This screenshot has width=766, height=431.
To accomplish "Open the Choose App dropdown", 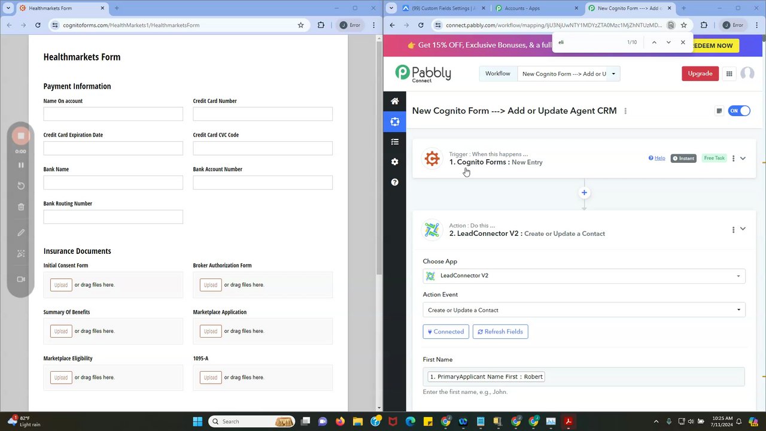I will pyautogui.click(x=584, y=276).
